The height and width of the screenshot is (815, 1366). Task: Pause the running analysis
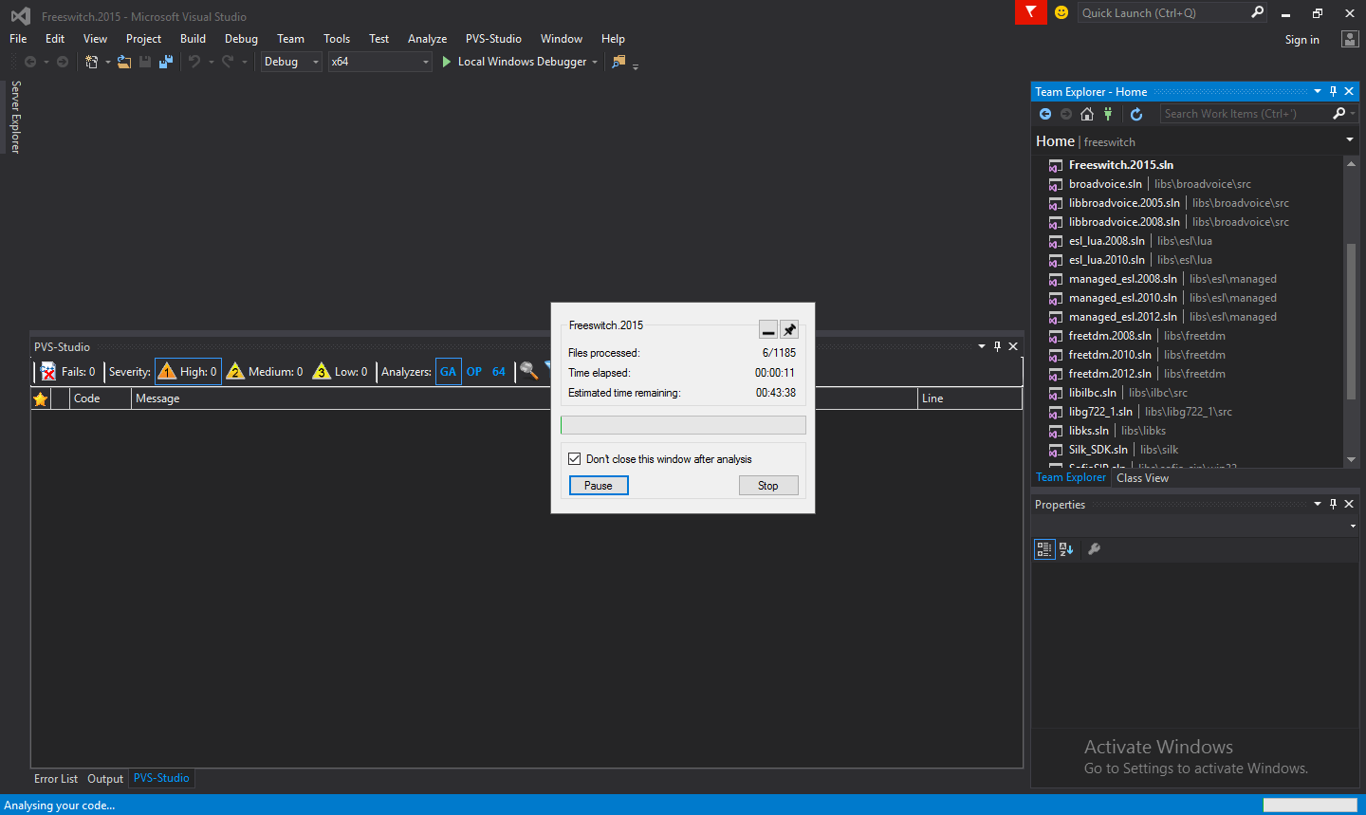coord(599,486)
